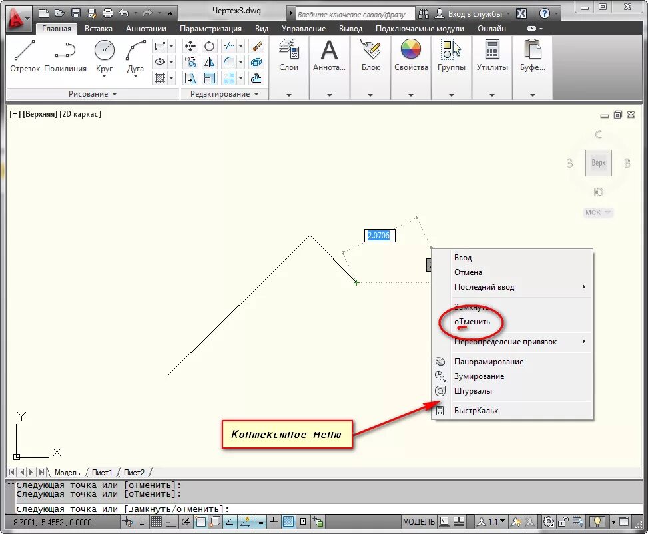Activate the Copy tool
Screen dimensions: 648x534
point(190,62)
